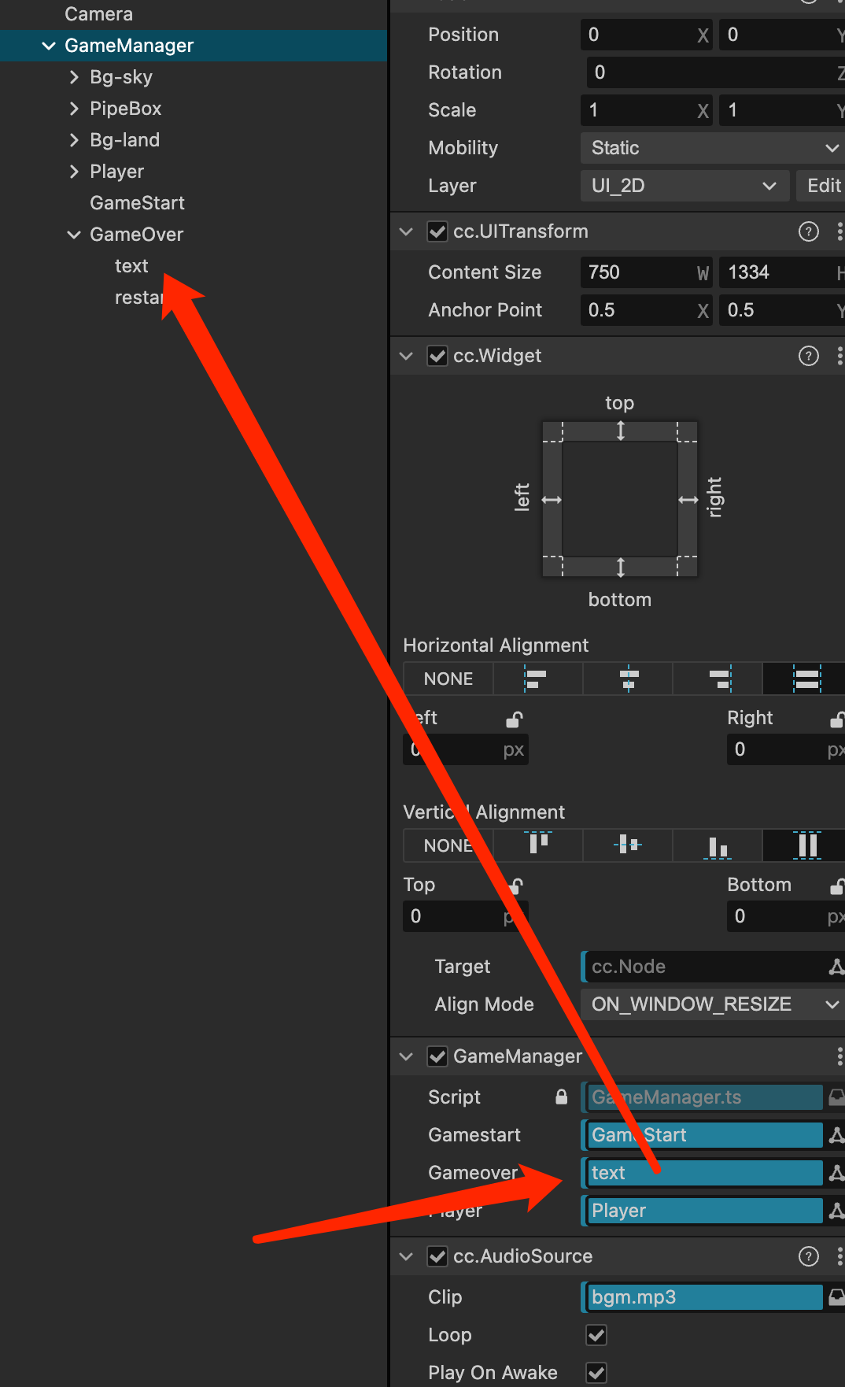Image resolution: width=845 pixels, height=1387 pixels.
Task: Click node picker icon for Gameover field
Action: pos(836,1173)
